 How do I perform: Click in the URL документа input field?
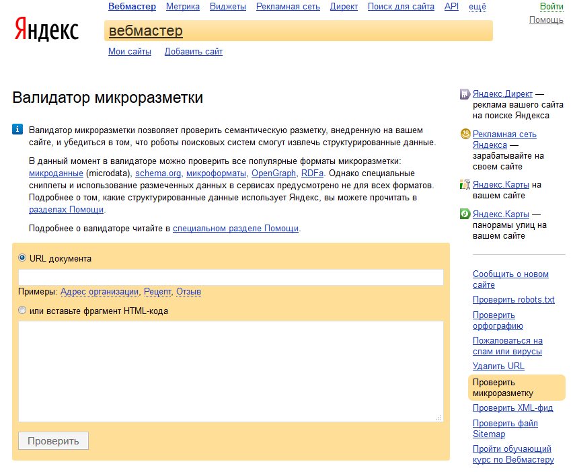pyautogui.click(x=231, y=277)
